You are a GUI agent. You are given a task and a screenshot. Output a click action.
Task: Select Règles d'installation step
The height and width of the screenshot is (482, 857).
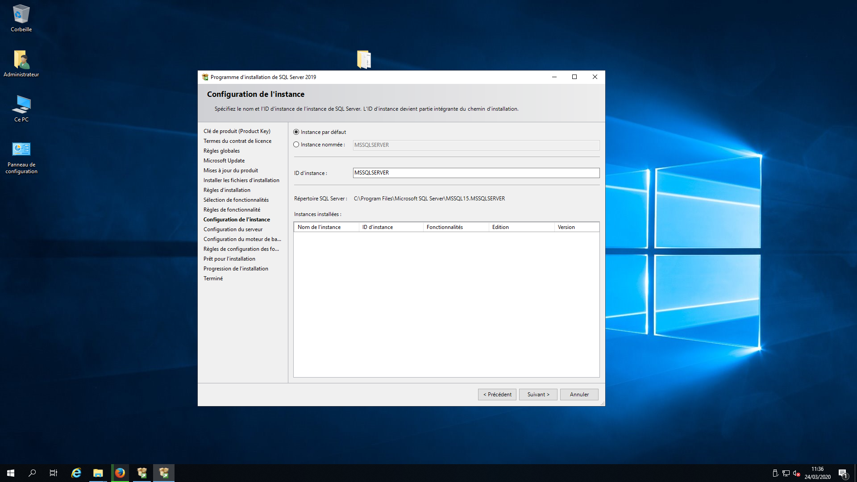227,190
